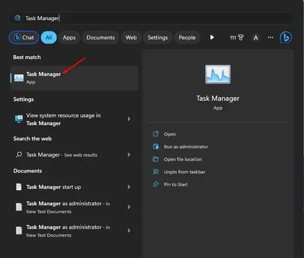Expand the View system resource usage chevron
Screen dimensions: 304x258
(129, 119)
